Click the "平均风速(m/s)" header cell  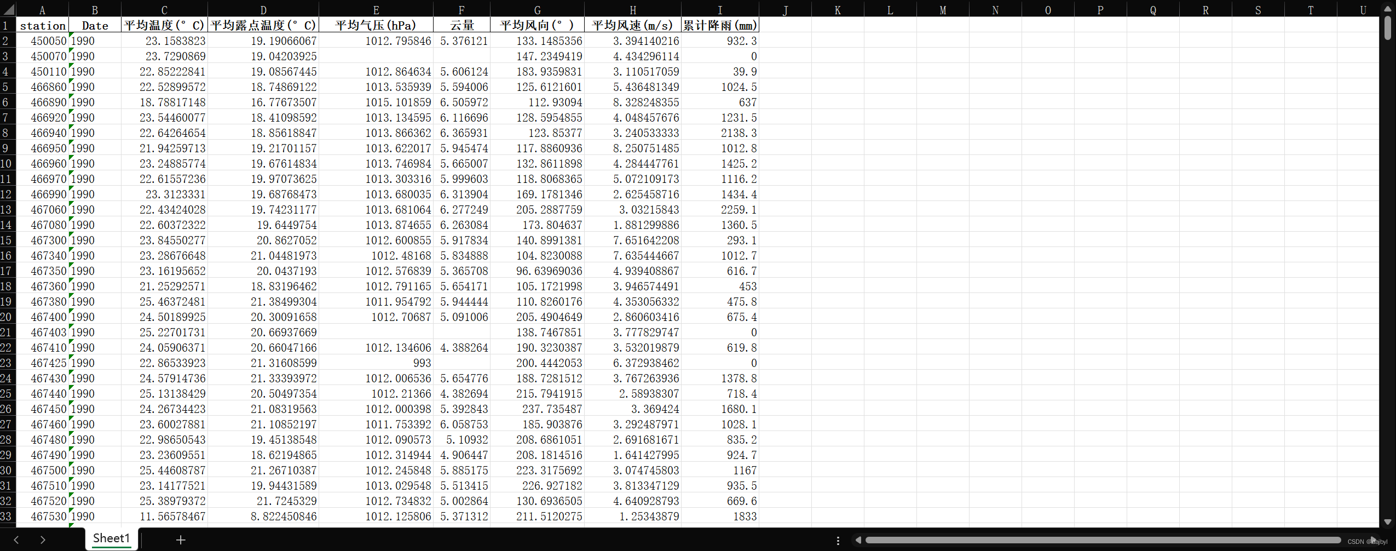click(x=633, y=25)
